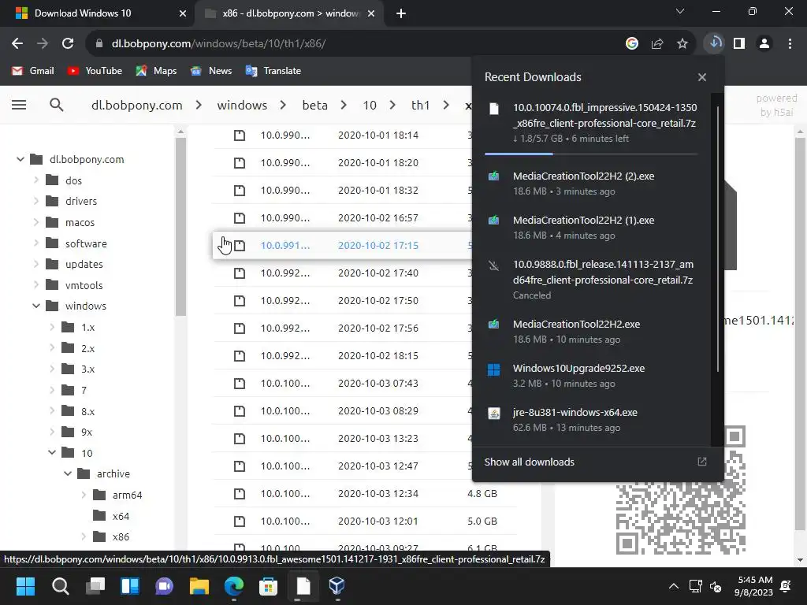Show all downloads
The width and height of the screenshot is (807, 605).
tap(597, 462)
